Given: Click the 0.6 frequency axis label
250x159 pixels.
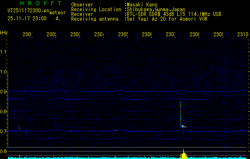Looking at the screenshot, I should [4, 151].
